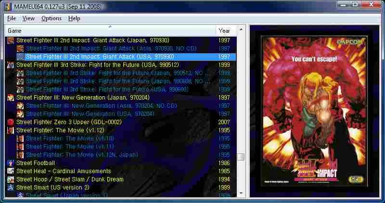This screenshot has height=203, width=385.
Task: Select Street Fighter: The Movie (v1.12)
Action: point(60,130)
